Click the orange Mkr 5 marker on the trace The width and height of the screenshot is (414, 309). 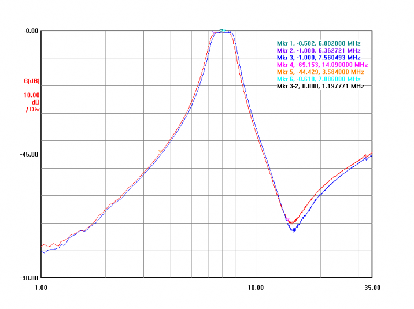click(160, 151)
